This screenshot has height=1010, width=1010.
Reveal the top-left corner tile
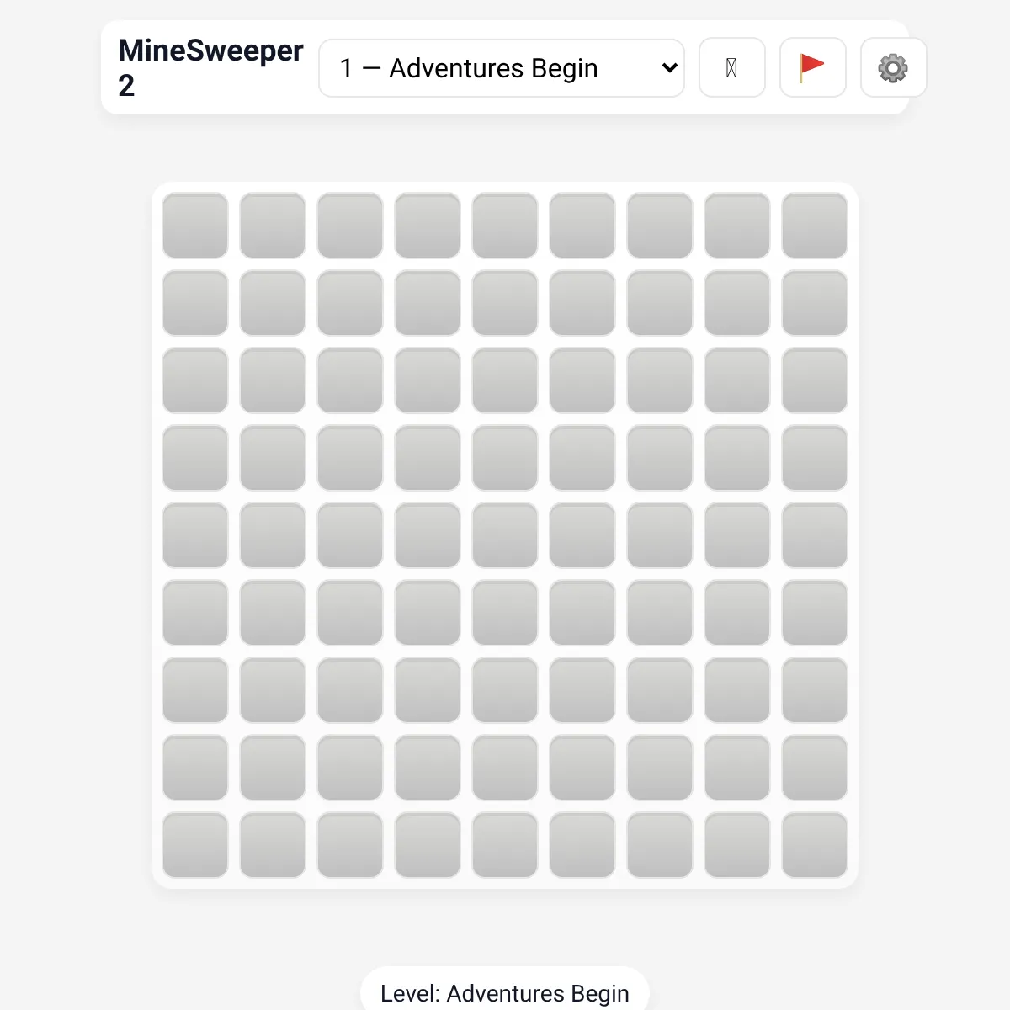click(195, 226)
